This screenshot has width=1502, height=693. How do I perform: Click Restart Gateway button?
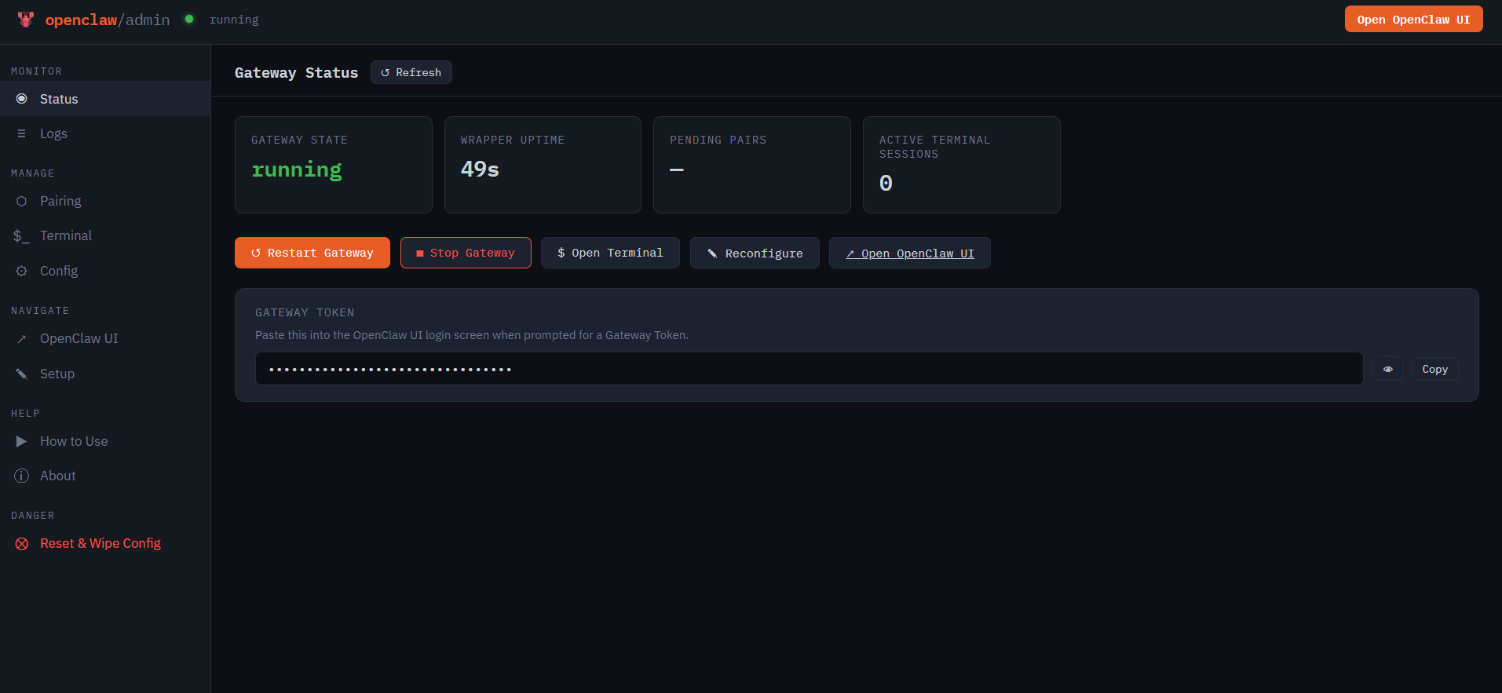(x=312, y=253)
